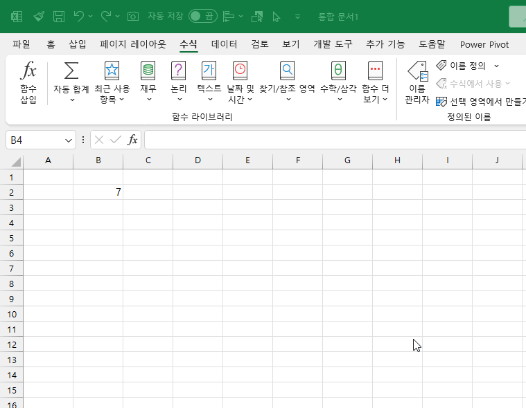Select column D header
The image size is (526, 408).
[x=198, y=160]
